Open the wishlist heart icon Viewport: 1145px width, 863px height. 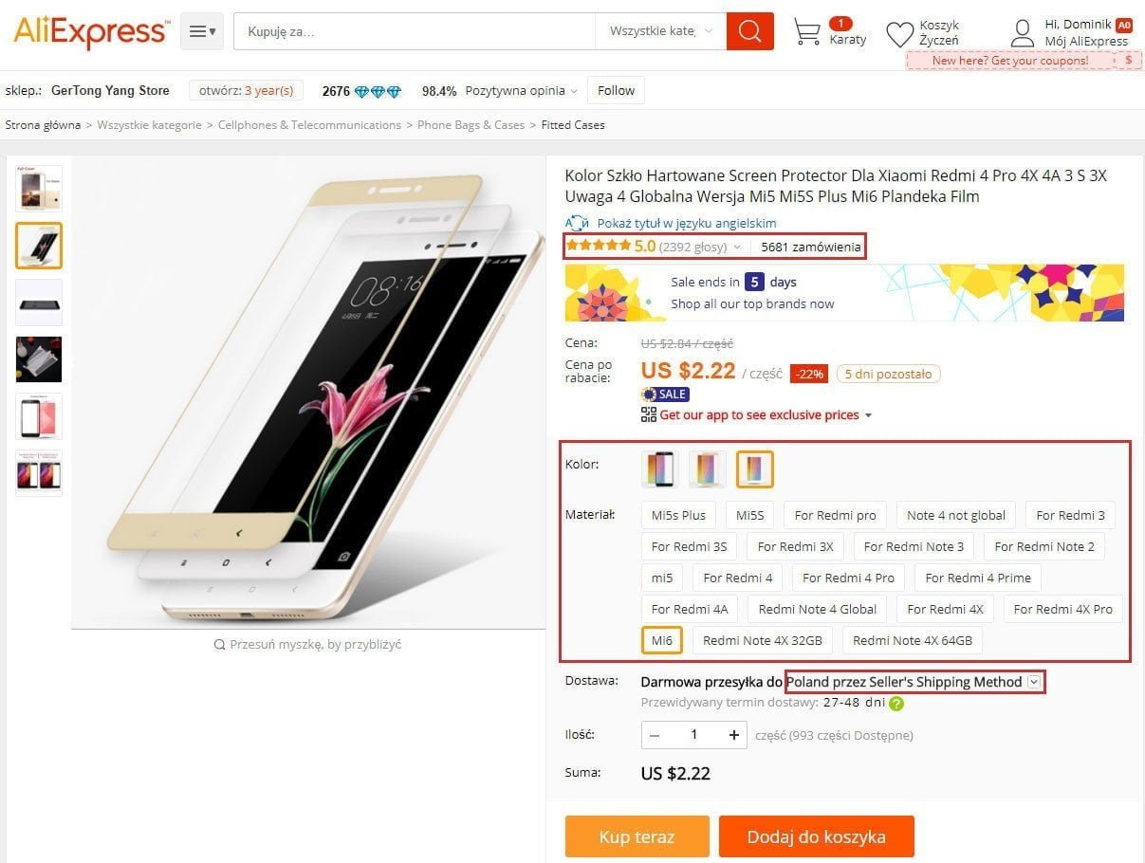(x=899, y=34)
